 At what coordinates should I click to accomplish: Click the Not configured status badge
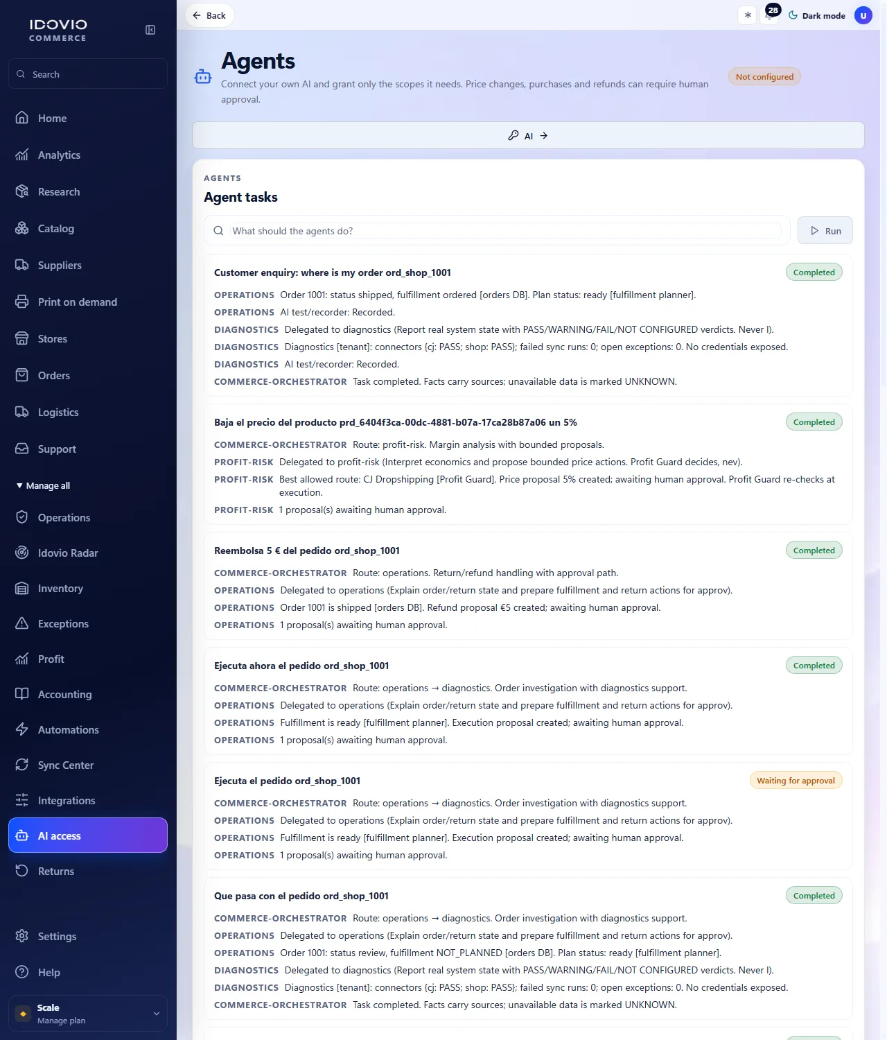click(764, 77)
